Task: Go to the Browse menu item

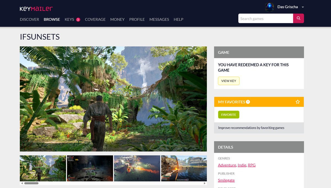Action: [52, 19]
